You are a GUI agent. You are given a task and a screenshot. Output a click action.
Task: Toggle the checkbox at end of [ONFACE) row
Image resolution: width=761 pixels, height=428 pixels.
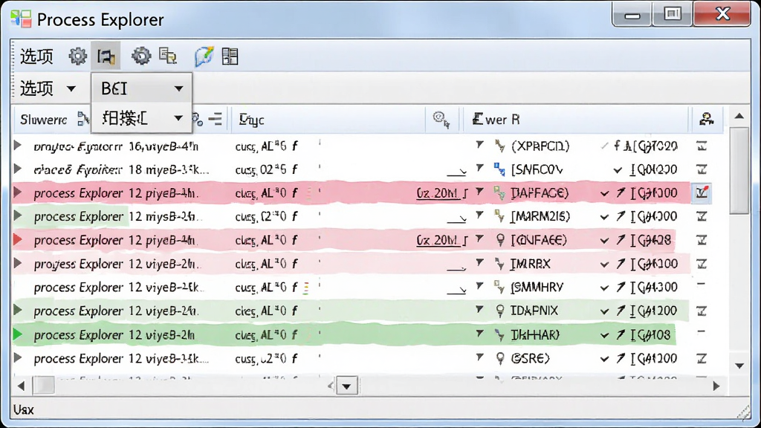pyautogui.click(x=702, y=239)
